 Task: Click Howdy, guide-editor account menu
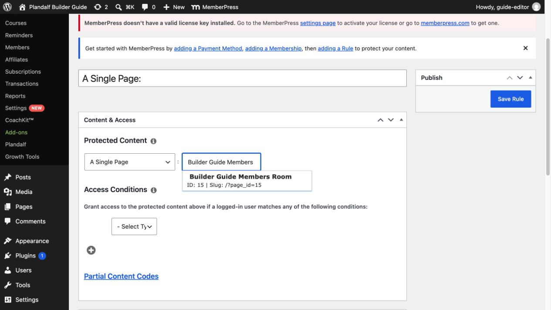(508, 7)
